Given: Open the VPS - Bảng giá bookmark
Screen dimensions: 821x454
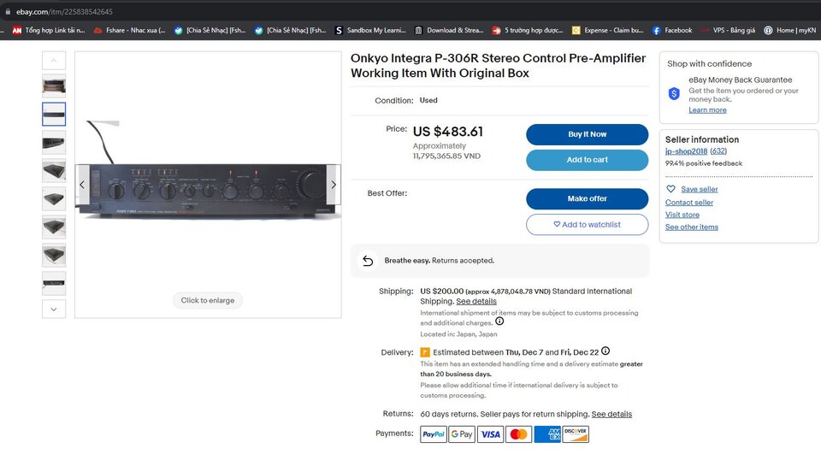Looking at the screenshot, I should pyautogui.click(x=728, y=31).
